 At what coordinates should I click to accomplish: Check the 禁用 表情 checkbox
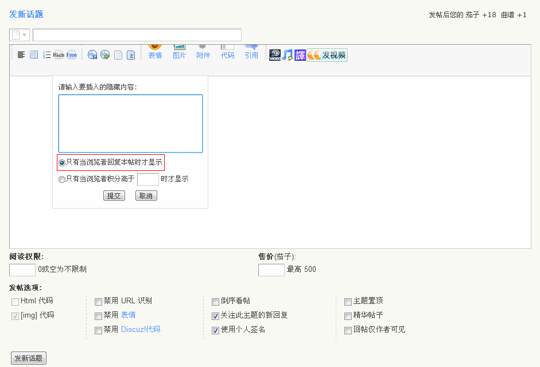[x=98, y=316]
